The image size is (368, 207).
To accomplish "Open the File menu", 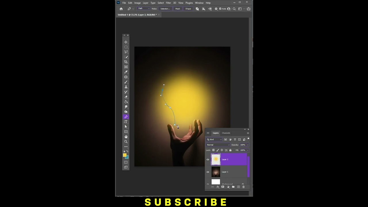I will pyautogui.click(x=124, y=3).
